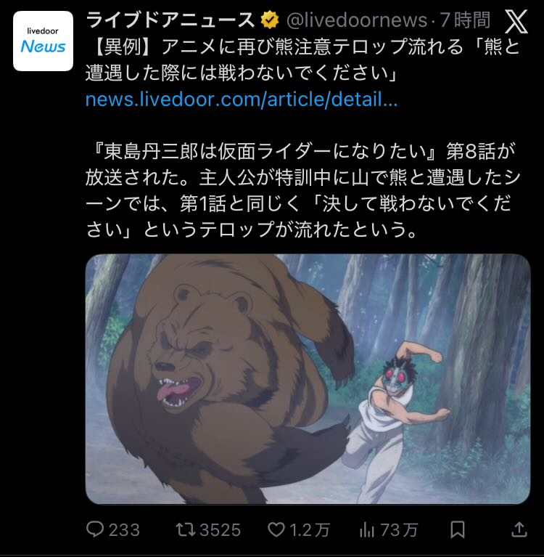Open the @livedoornews handle
This screenshot has height=557, width=544.
coord(357,20)
